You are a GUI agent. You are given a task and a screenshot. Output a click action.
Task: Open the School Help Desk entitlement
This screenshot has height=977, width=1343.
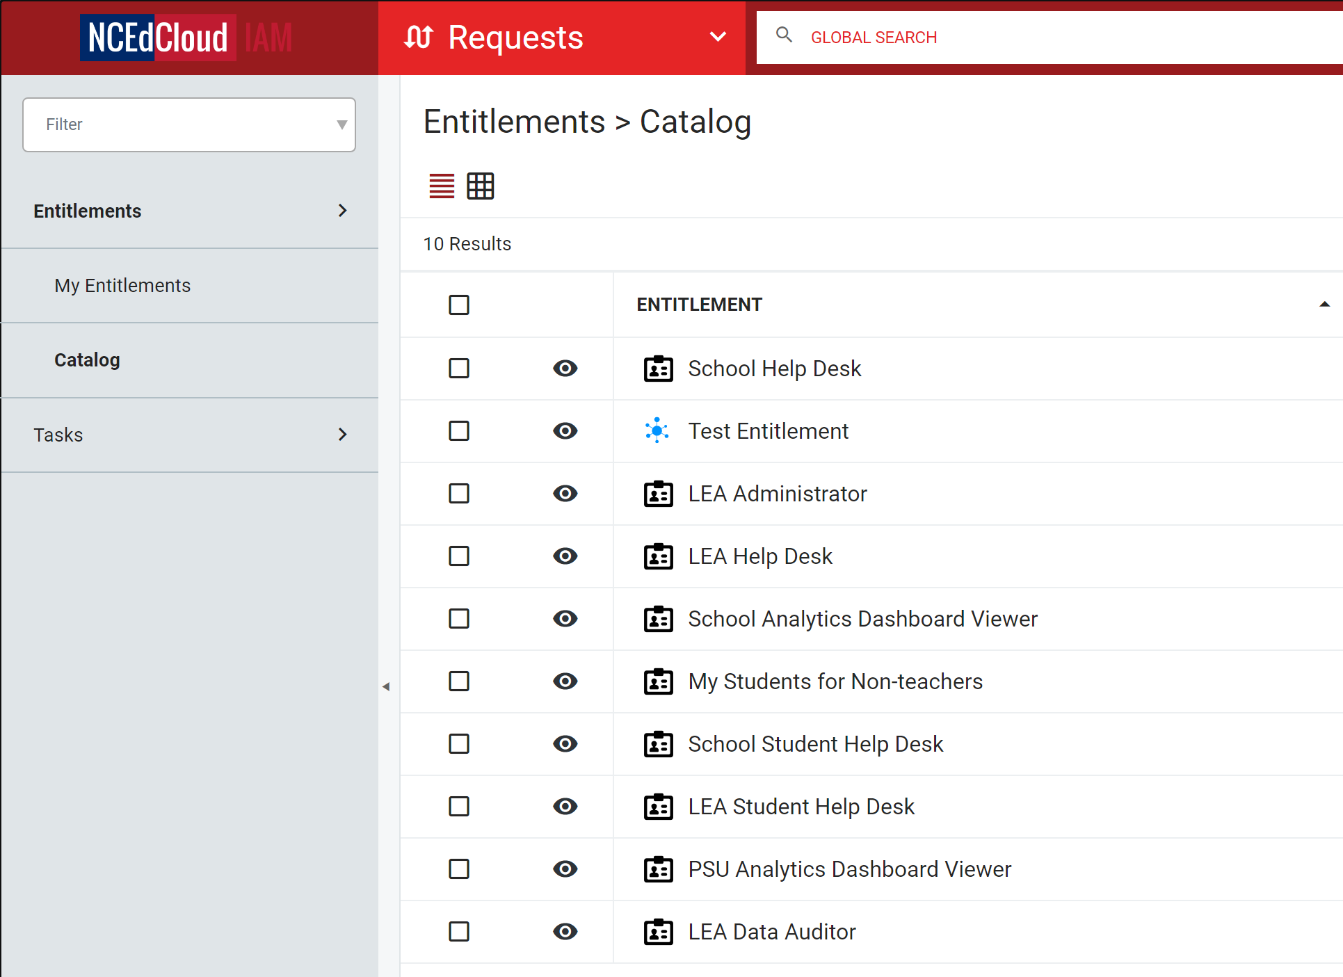pos(775,369)
